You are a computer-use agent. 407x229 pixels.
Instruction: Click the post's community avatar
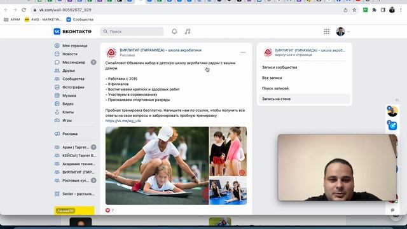111,52
